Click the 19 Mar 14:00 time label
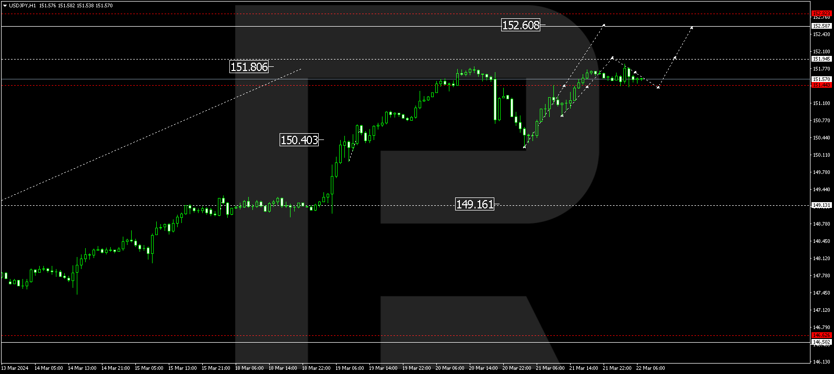The height and width of the screenshot is (374, 834). coord(383,368)
